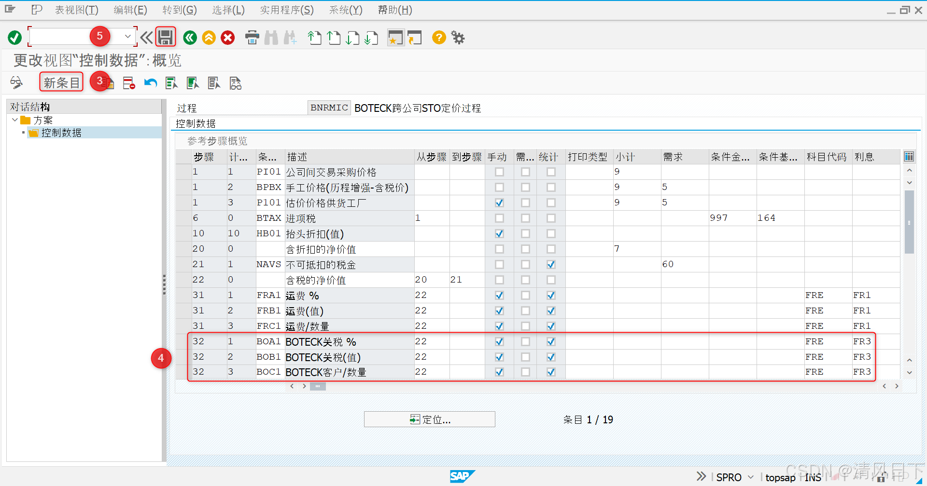Image resolution: width=927 pixels, height=486 pixels.
Task: Select row selector for step 32 BOA1
Action: tap(183, 342)
